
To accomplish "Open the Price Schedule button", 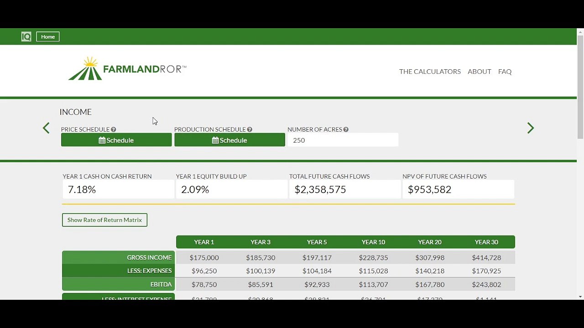I will pos(116,140).
